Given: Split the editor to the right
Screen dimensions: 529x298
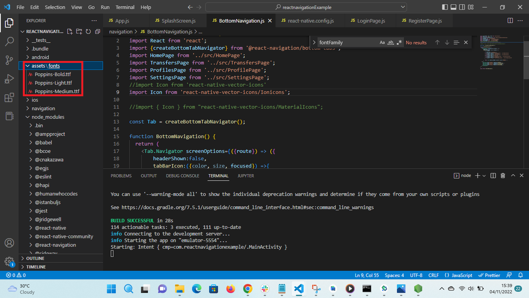Looking at the screenshot, I should tap(510, 21).
